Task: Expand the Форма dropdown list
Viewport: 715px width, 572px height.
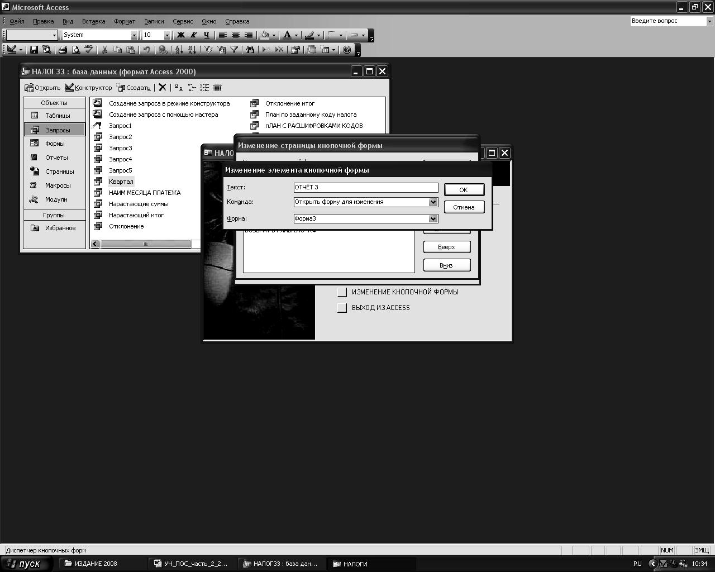Action: 433,219
